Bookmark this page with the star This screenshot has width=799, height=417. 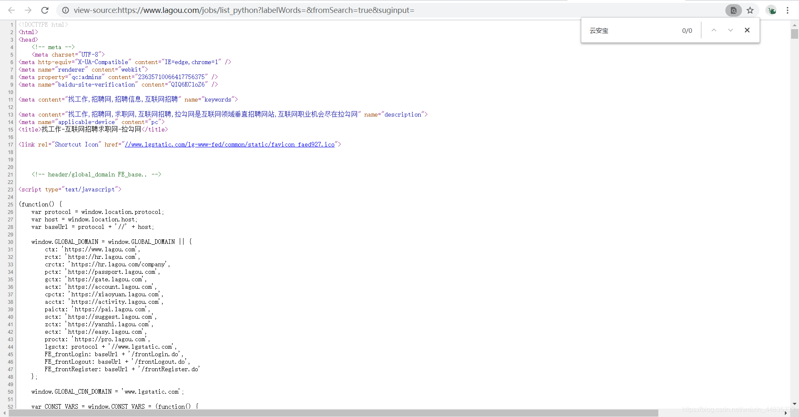[x=750, y=10]
